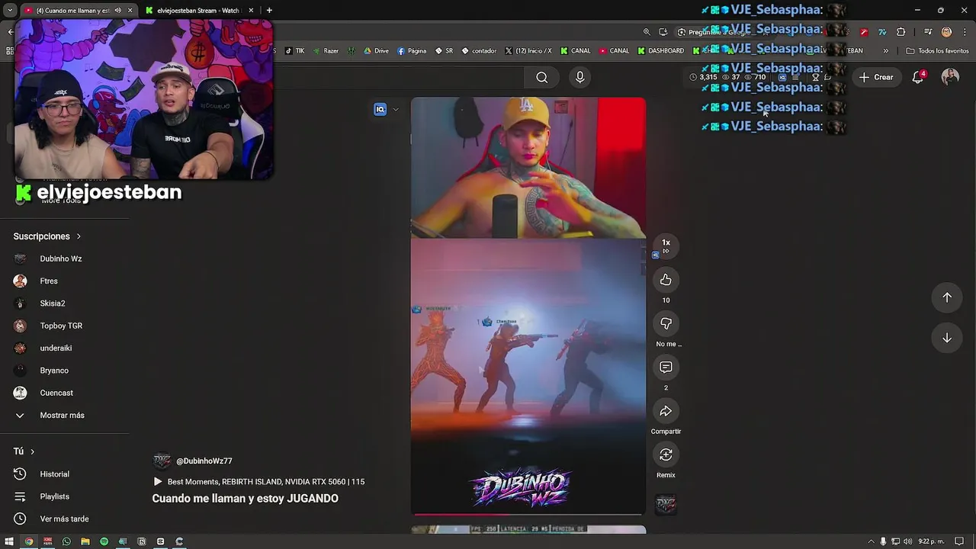This screenshot has width=976, height=549.
Task: Mute the YouTube tab via speaker icon
Action: tap(117, 11)
